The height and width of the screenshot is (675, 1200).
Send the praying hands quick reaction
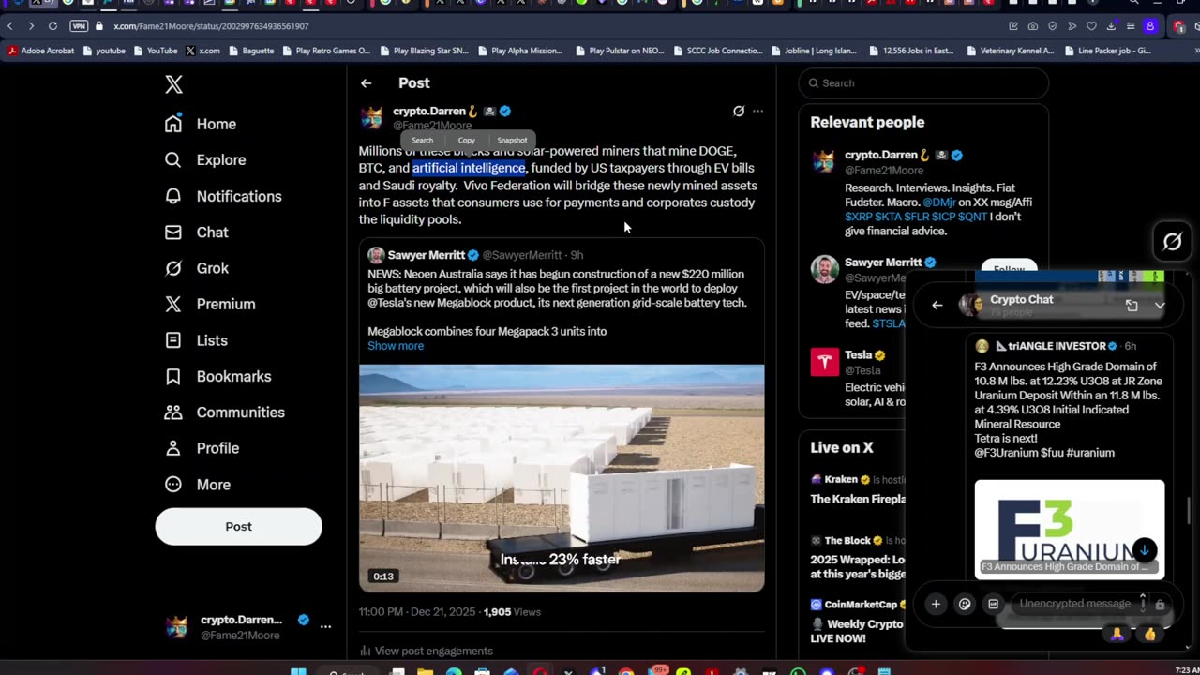tap(1117, 634)
